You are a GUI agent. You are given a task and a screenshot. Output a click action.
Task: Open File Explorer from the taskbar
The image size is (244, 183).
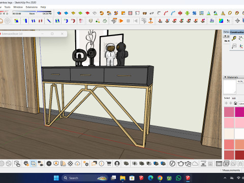pyautogui.click(x=123, y=178)
